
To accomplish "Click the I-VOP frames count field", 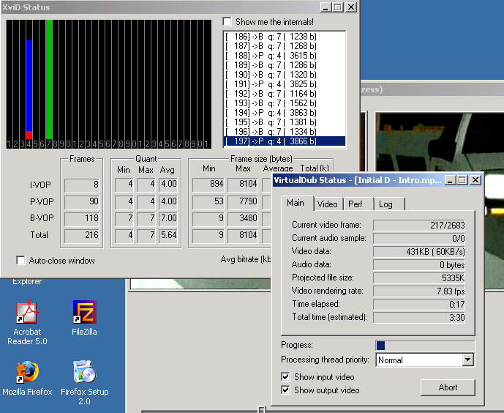I will [82, 185].
